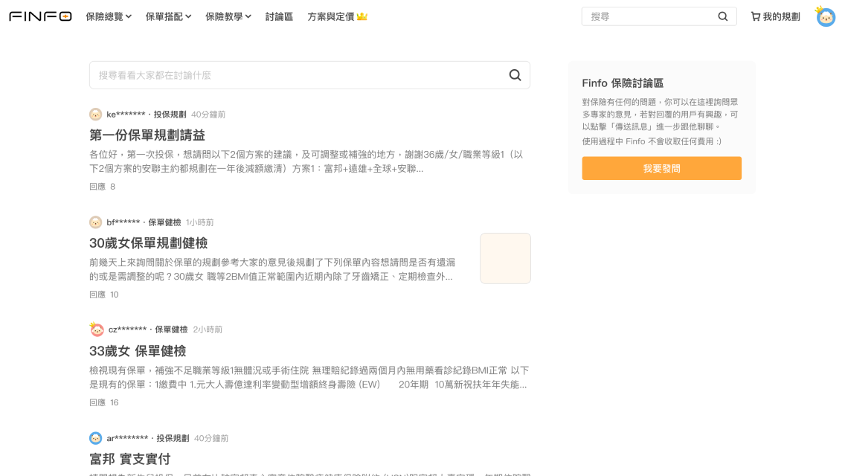845x476 pixels.
Task: Click the crown icon next to 方案與定價
Action: 362,16
